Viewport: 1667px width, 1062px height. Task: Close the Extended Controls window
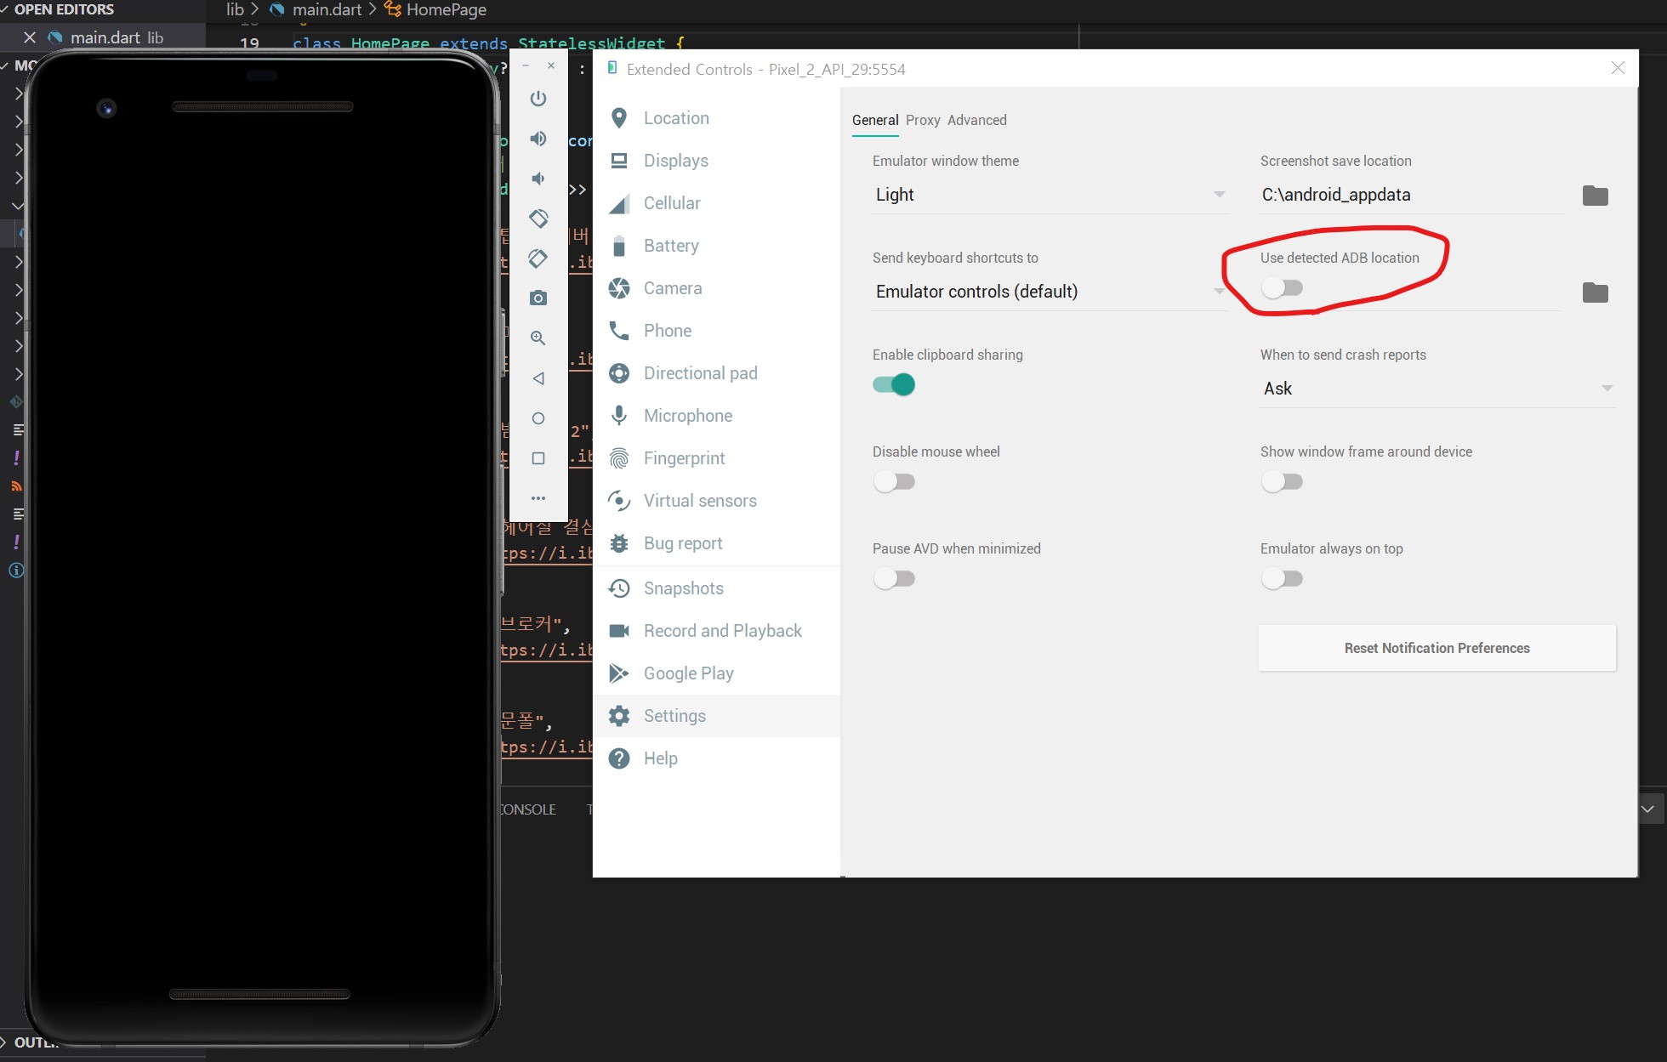[1618, 68]
